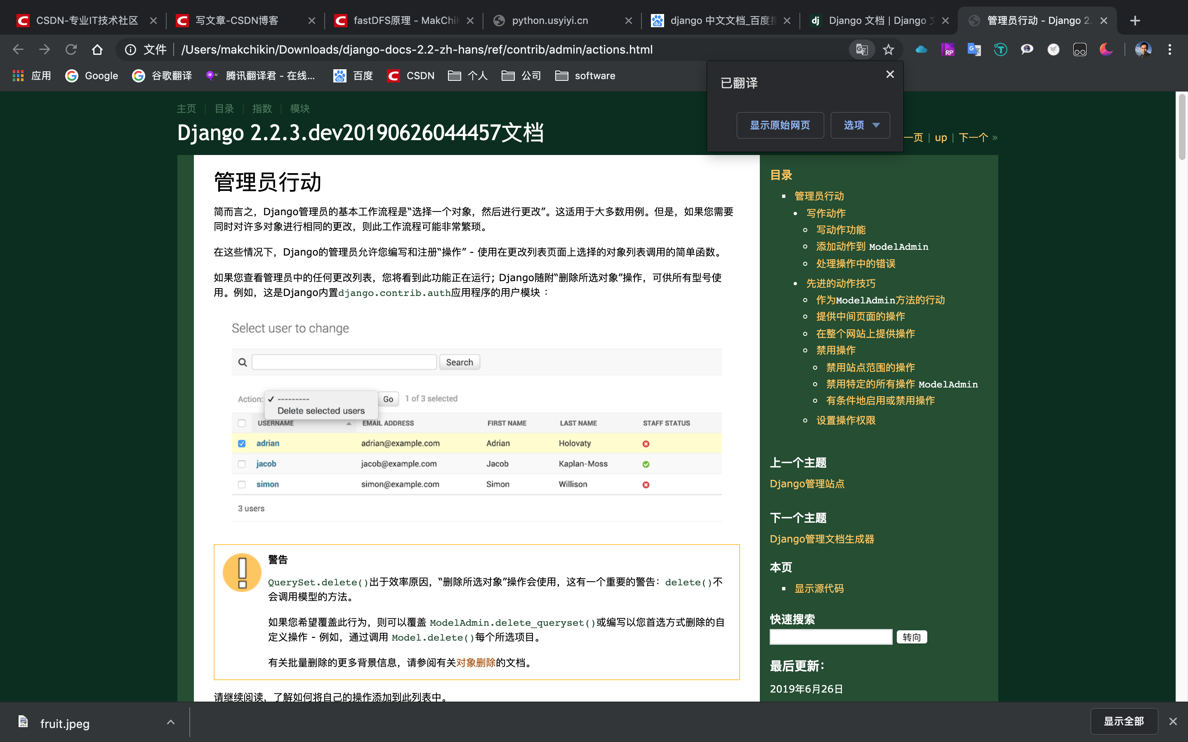Image resolution: width=1188 pixels, height=742 pixels.
Task: Click 显示原始网页 button
Action: coord(780,125)
